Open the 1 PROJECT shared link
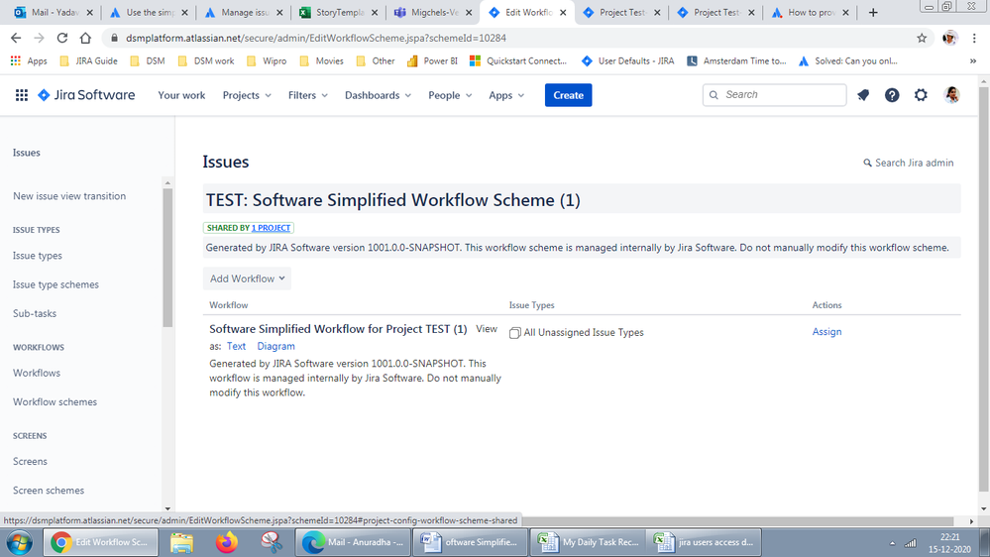990x557 pixels. pyautogui.click(x=271, y=228)
